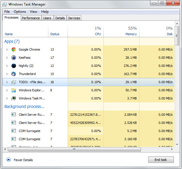Switch to the Services tab
This screenshot has width=182, height=169.
(x=74, y=18)
